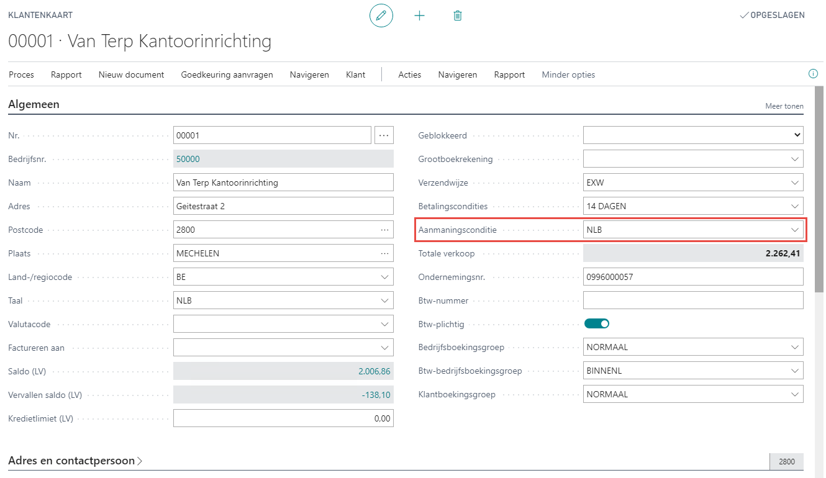Open the Proces menu
This screenshot has height=478, width=826.
pyautogui.click(x=21, y=74)
